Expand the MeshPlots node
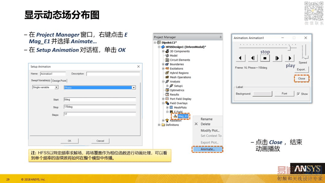Screen dimensions: 325x183 [x=167, y=107]
